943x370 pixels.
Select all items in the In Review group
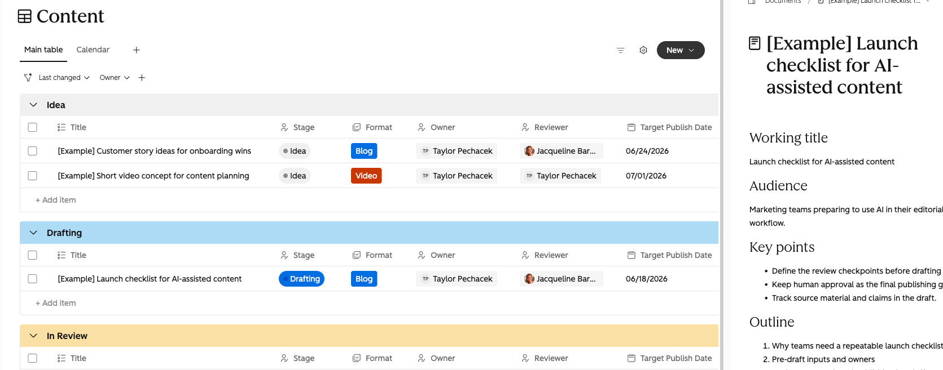pos(33,358)
